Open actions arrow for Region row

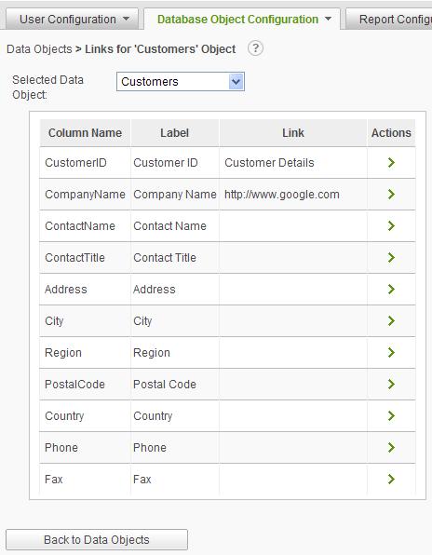[391, 353]
